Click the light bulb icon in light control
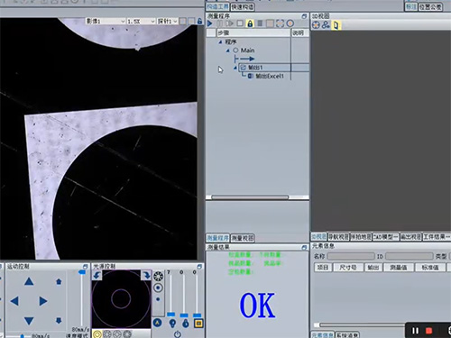451x338 pixels. pyautogui.click(x=172, y=324)
